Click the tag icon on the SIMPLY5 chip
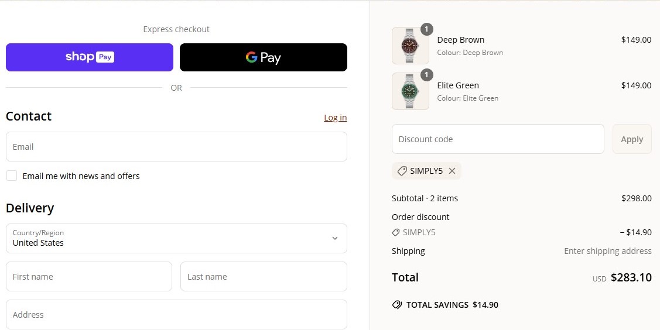 point(402,171)
